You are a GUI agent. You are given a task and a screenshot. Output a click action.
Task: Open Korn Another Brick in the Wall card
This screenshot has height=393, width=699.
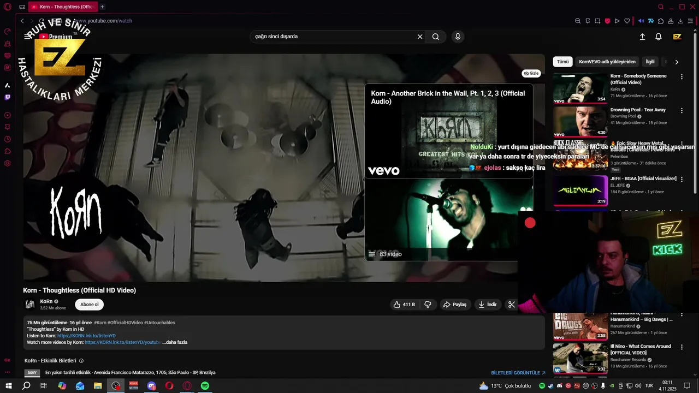coord(449,130)
